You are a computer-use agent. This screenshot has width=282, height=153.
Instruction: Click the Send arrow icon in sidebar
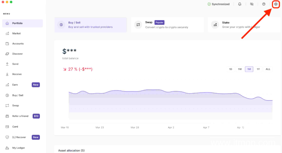point(7,64)
